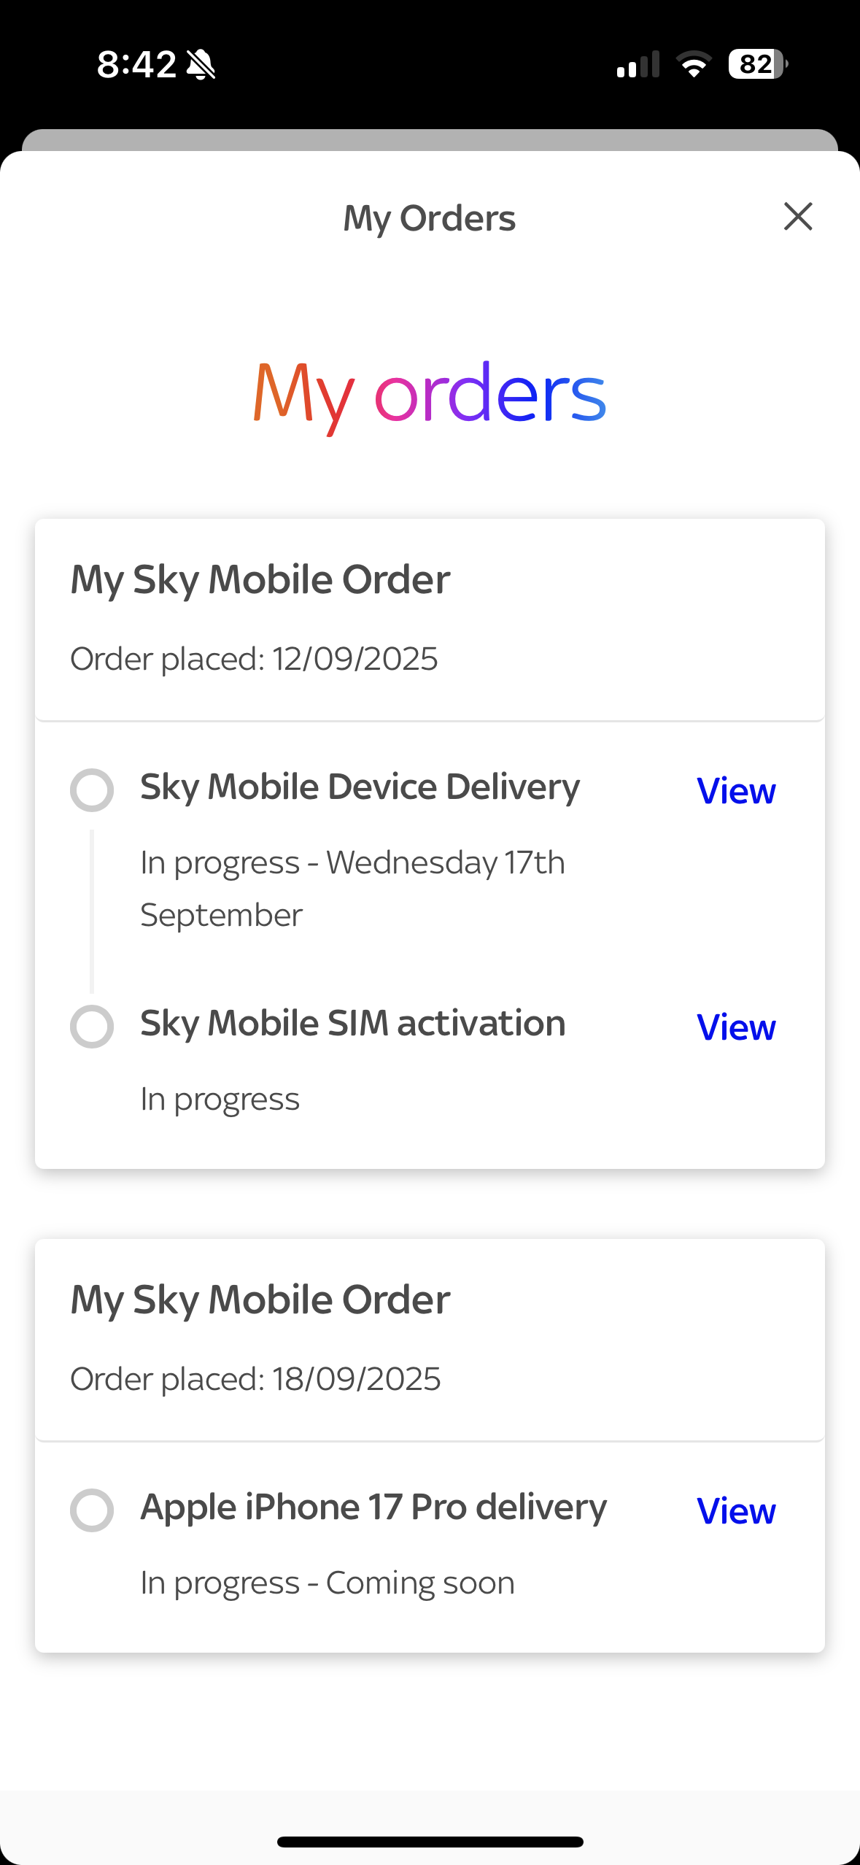This screenshot has width=860, height=1865.
Task: Tap the Sky Mobile Device Delivery title
Action: (360, 787)
